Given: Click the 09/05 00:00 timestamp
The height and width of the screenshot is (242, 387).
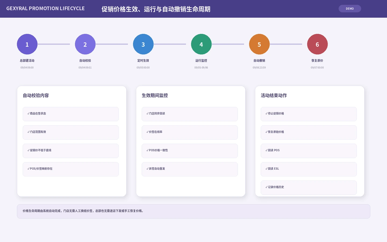Looking at the screenshot, I should tap(143, 67).
